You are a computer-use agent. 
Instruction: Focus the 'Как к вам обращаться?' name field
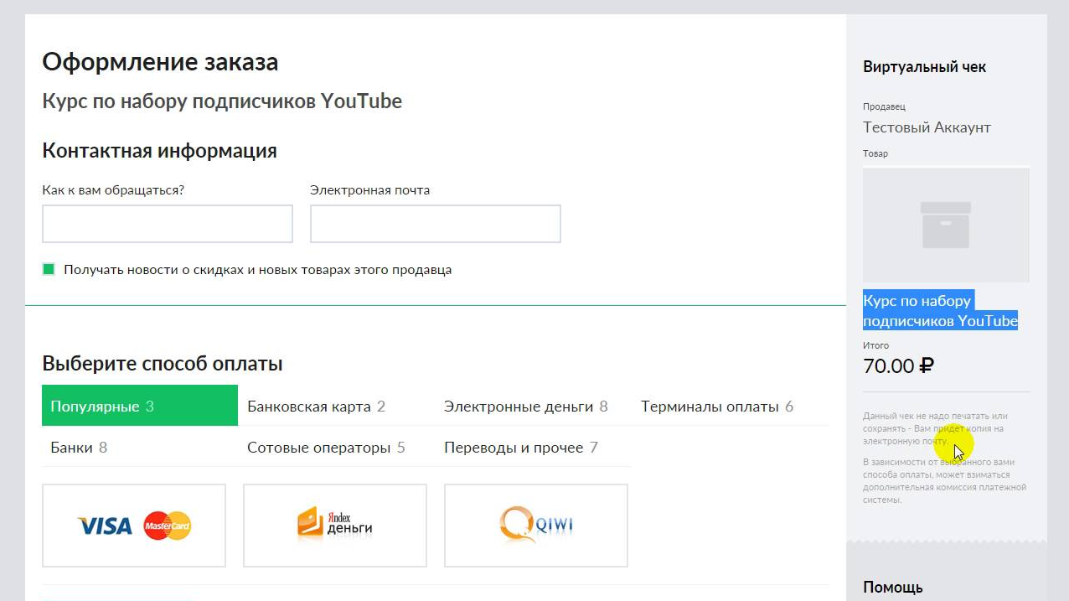pos(168,224)
